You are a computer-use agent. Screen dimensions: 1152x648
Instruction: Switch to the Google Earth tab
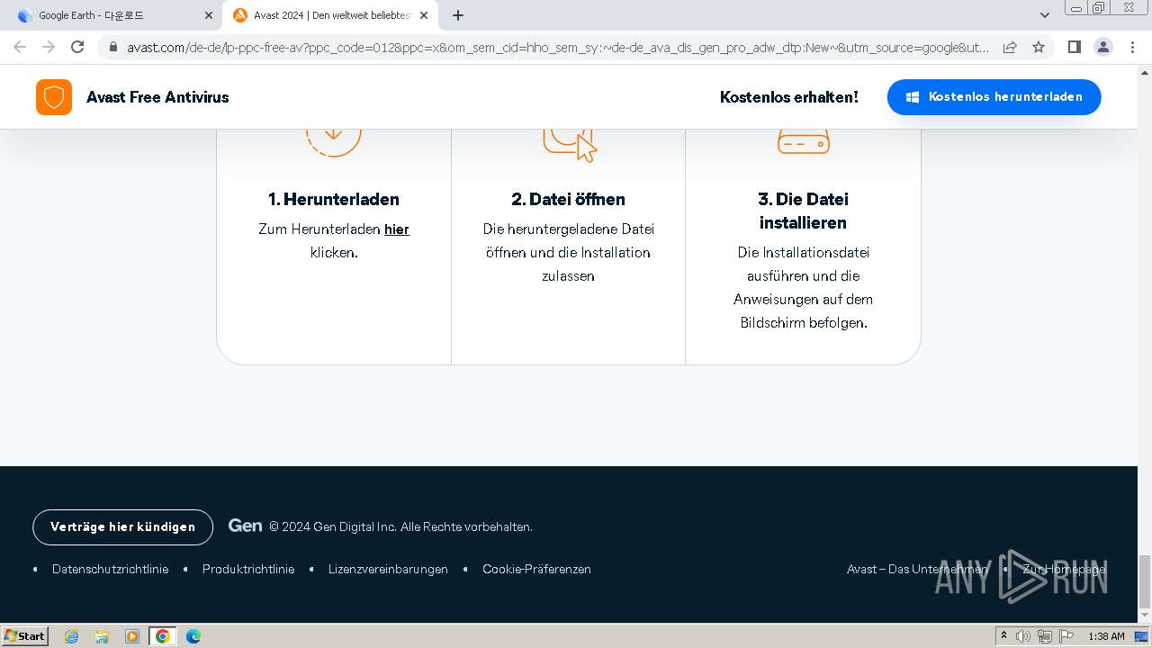tap(113, 15)
